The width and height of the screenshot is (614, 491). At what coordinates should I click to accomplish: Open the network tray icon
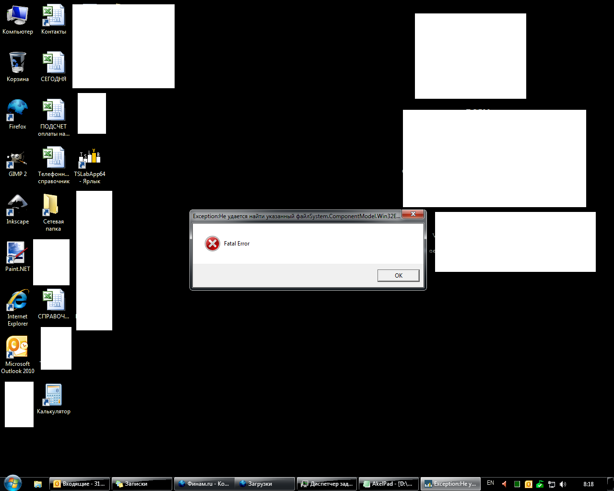tap(552, 484)
